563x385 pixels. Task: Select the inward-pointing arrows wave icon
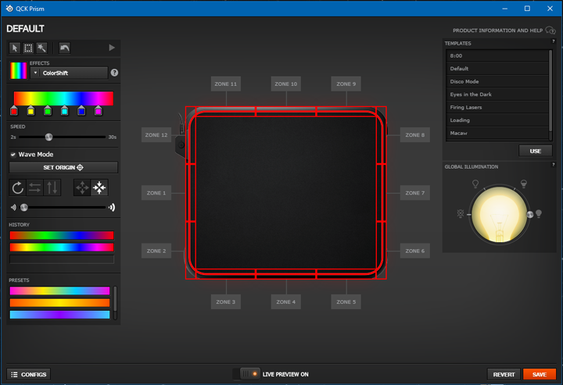99,187
